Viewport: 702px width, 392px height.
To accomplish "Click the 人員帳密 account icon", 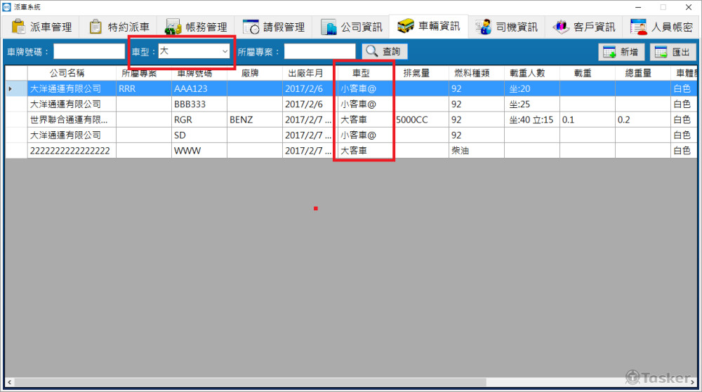I will pyautogui.click(x=638, y=27).
